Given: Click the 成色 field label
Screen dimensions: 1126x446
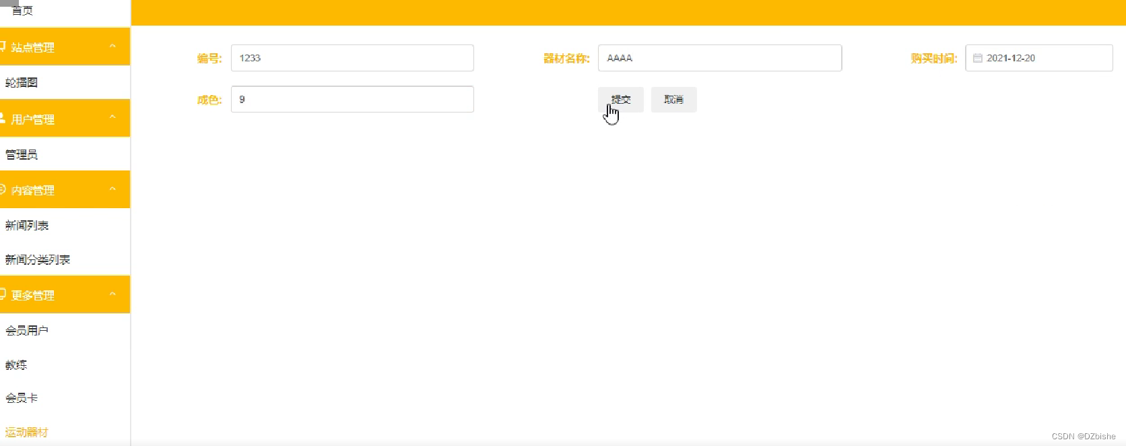Looking at the screenshot, I should click(209, 100).
